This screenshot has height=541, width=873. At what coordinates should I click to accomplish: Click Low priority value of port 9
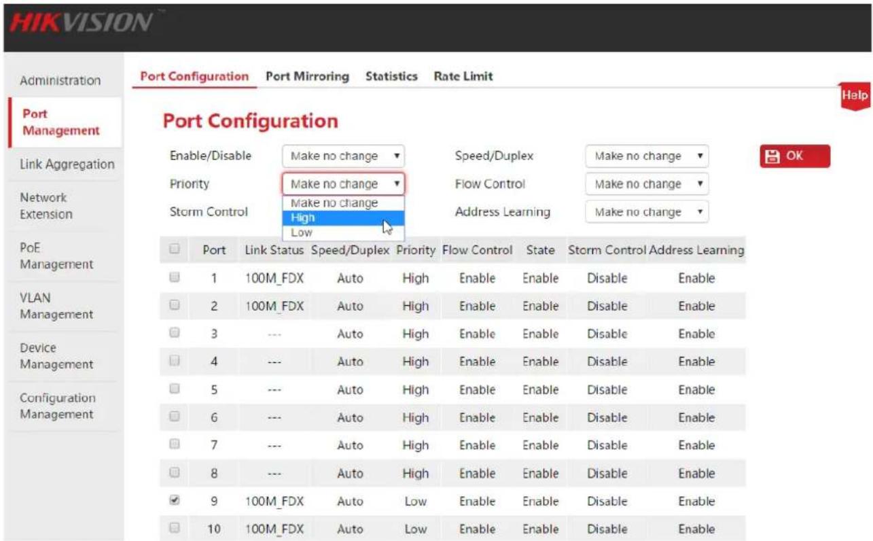click(415, 501)
